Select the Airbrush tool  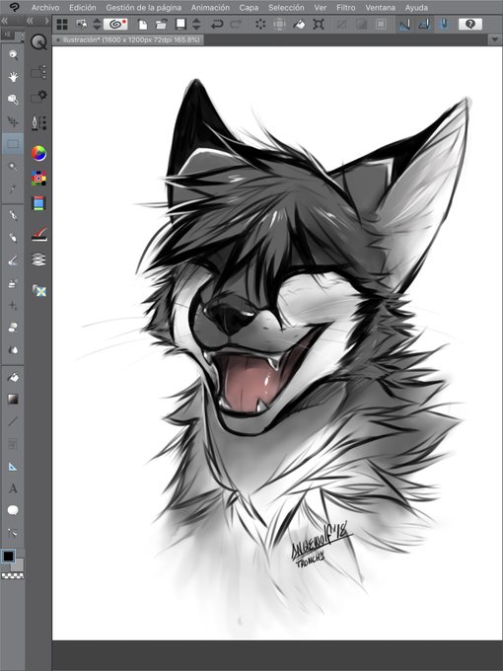pos(13,283)
